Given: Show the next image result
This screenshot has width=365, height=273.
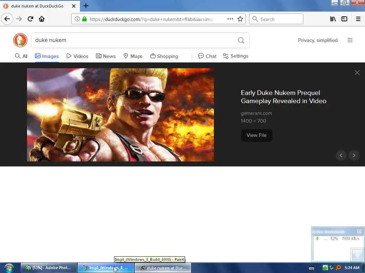Looking at the screenshot, I should tap(354, 156).
